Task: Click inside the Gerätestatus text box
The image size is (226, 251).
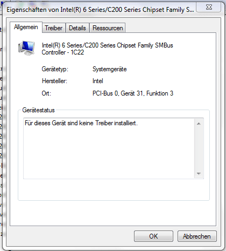Action: 109,148
